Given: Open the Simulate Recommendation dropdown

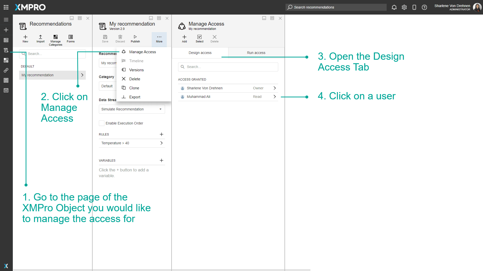Looking at the screenshot, I should [x=132, y=109].
